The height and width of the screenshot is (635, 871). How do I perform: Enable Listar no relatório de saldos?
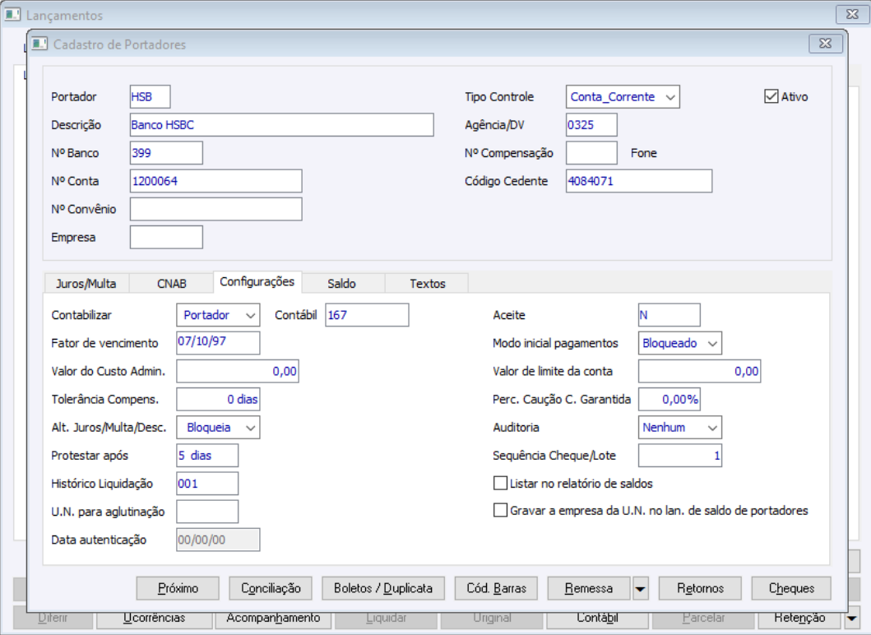(x=500, y=483)
